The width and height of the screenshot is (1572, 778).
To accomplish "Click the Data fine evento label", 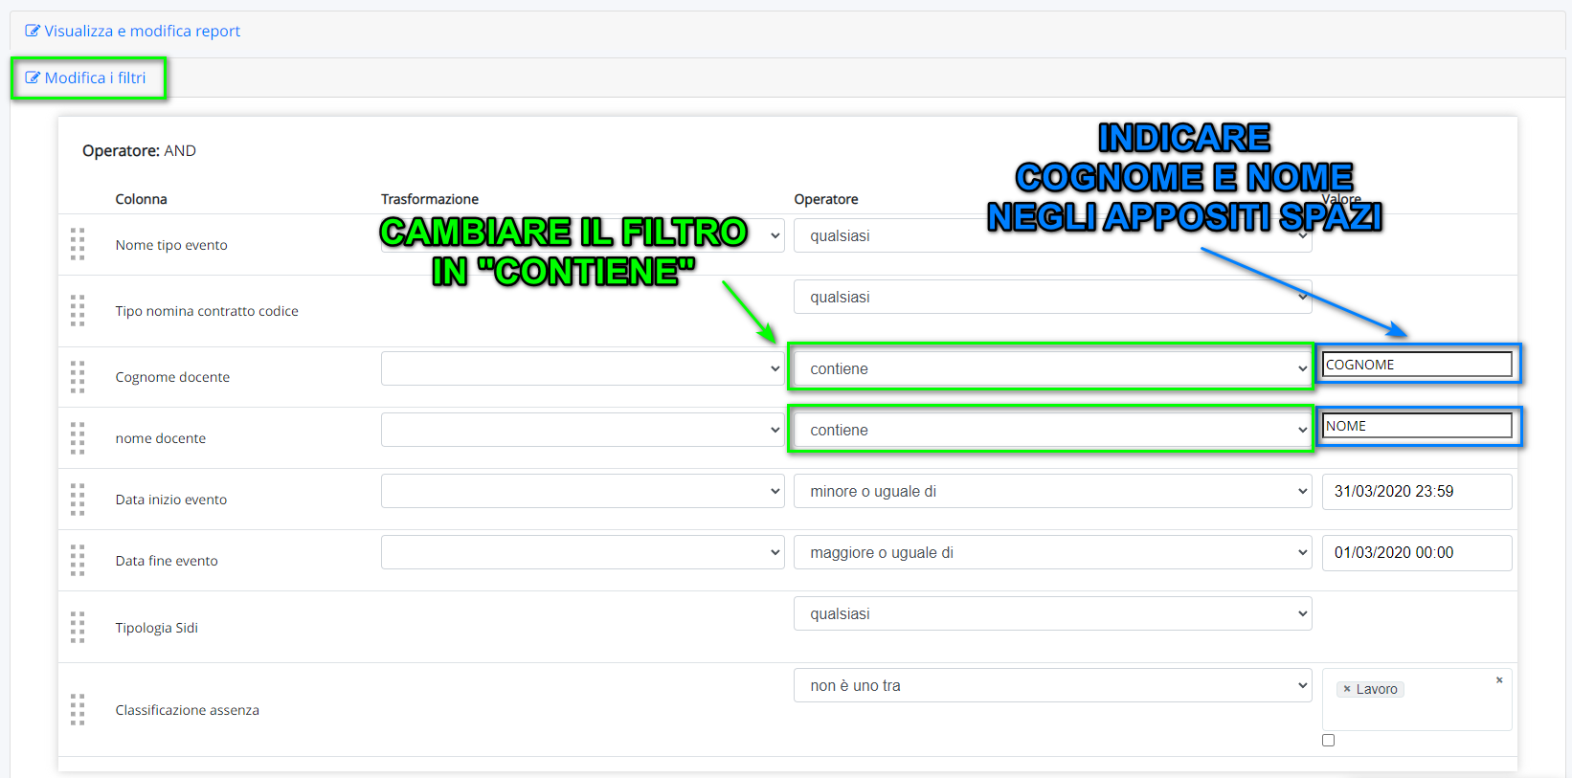I will tap(167, 561).
